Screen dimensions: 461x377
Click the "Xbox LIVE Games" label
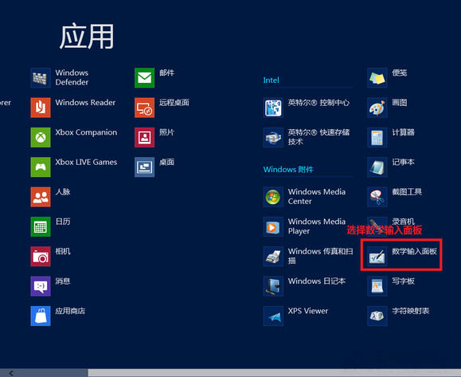tap(86, 162)
